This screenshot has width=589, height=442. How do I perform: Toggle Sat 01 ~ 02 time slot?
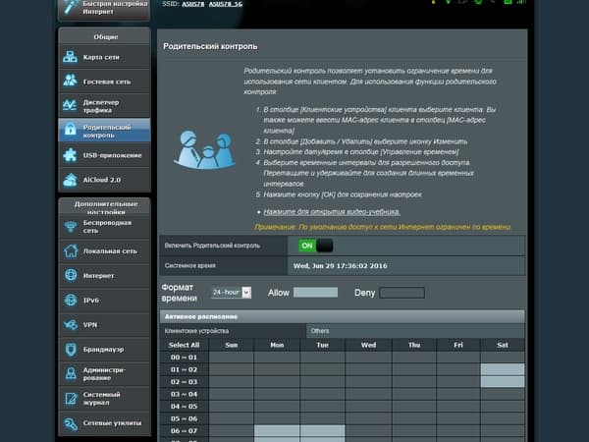503,369
